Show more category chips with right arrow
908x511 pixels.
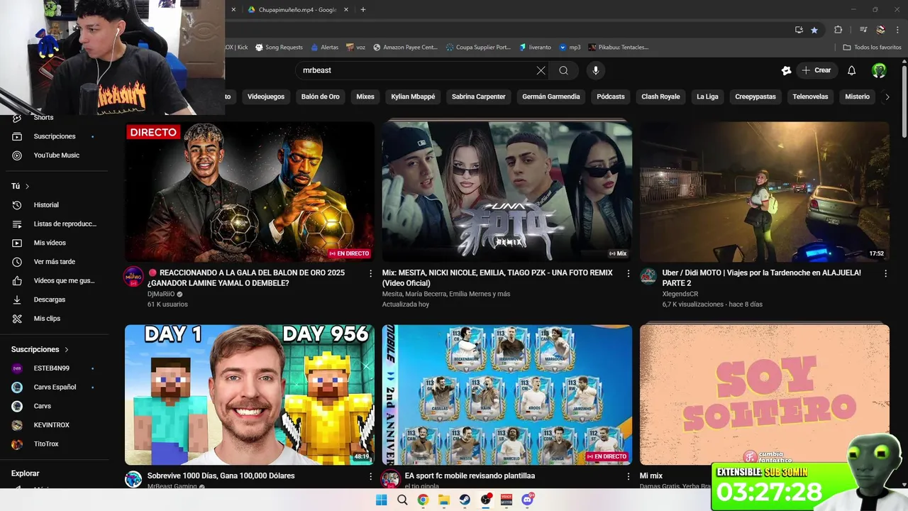click(x=887, y=97)
